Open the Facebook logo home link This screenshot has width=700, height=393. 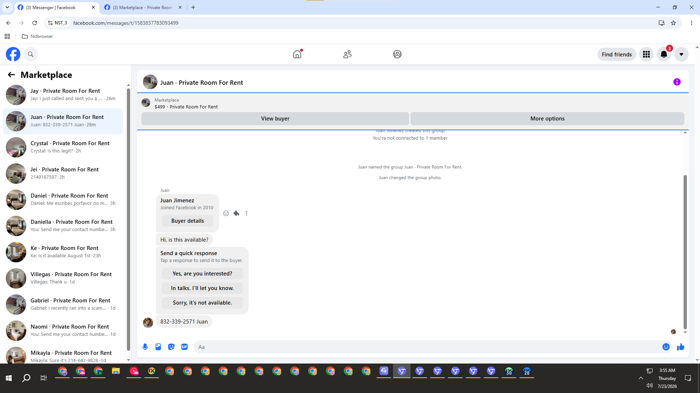coord(13,54)
